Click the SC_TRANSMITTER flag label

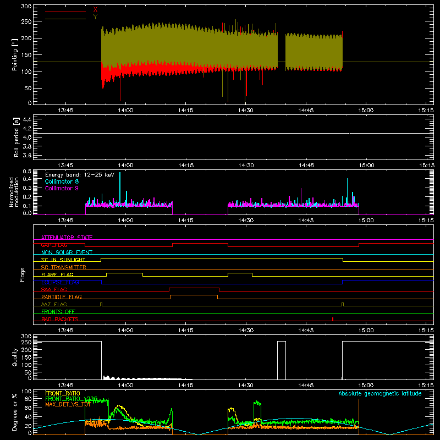[63, 267]
